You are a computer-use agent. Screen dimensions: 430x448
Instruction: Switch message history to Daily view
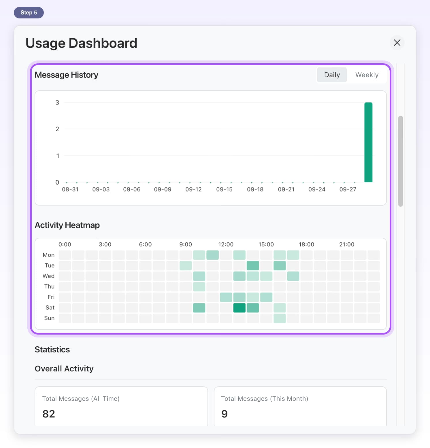(x=332, y=75)
